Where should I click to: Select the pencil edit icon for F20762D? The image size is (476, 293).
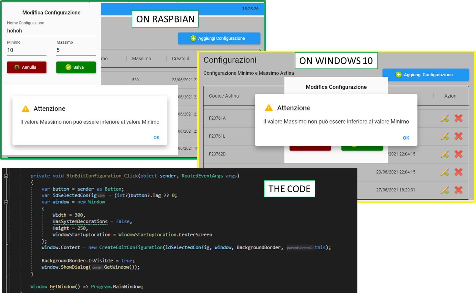[x=445, y=154]
